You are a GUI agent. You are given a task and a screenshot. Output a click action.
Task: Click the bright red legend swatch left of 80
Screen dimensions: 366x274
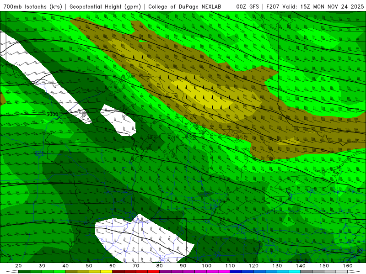tap(154, 272)
